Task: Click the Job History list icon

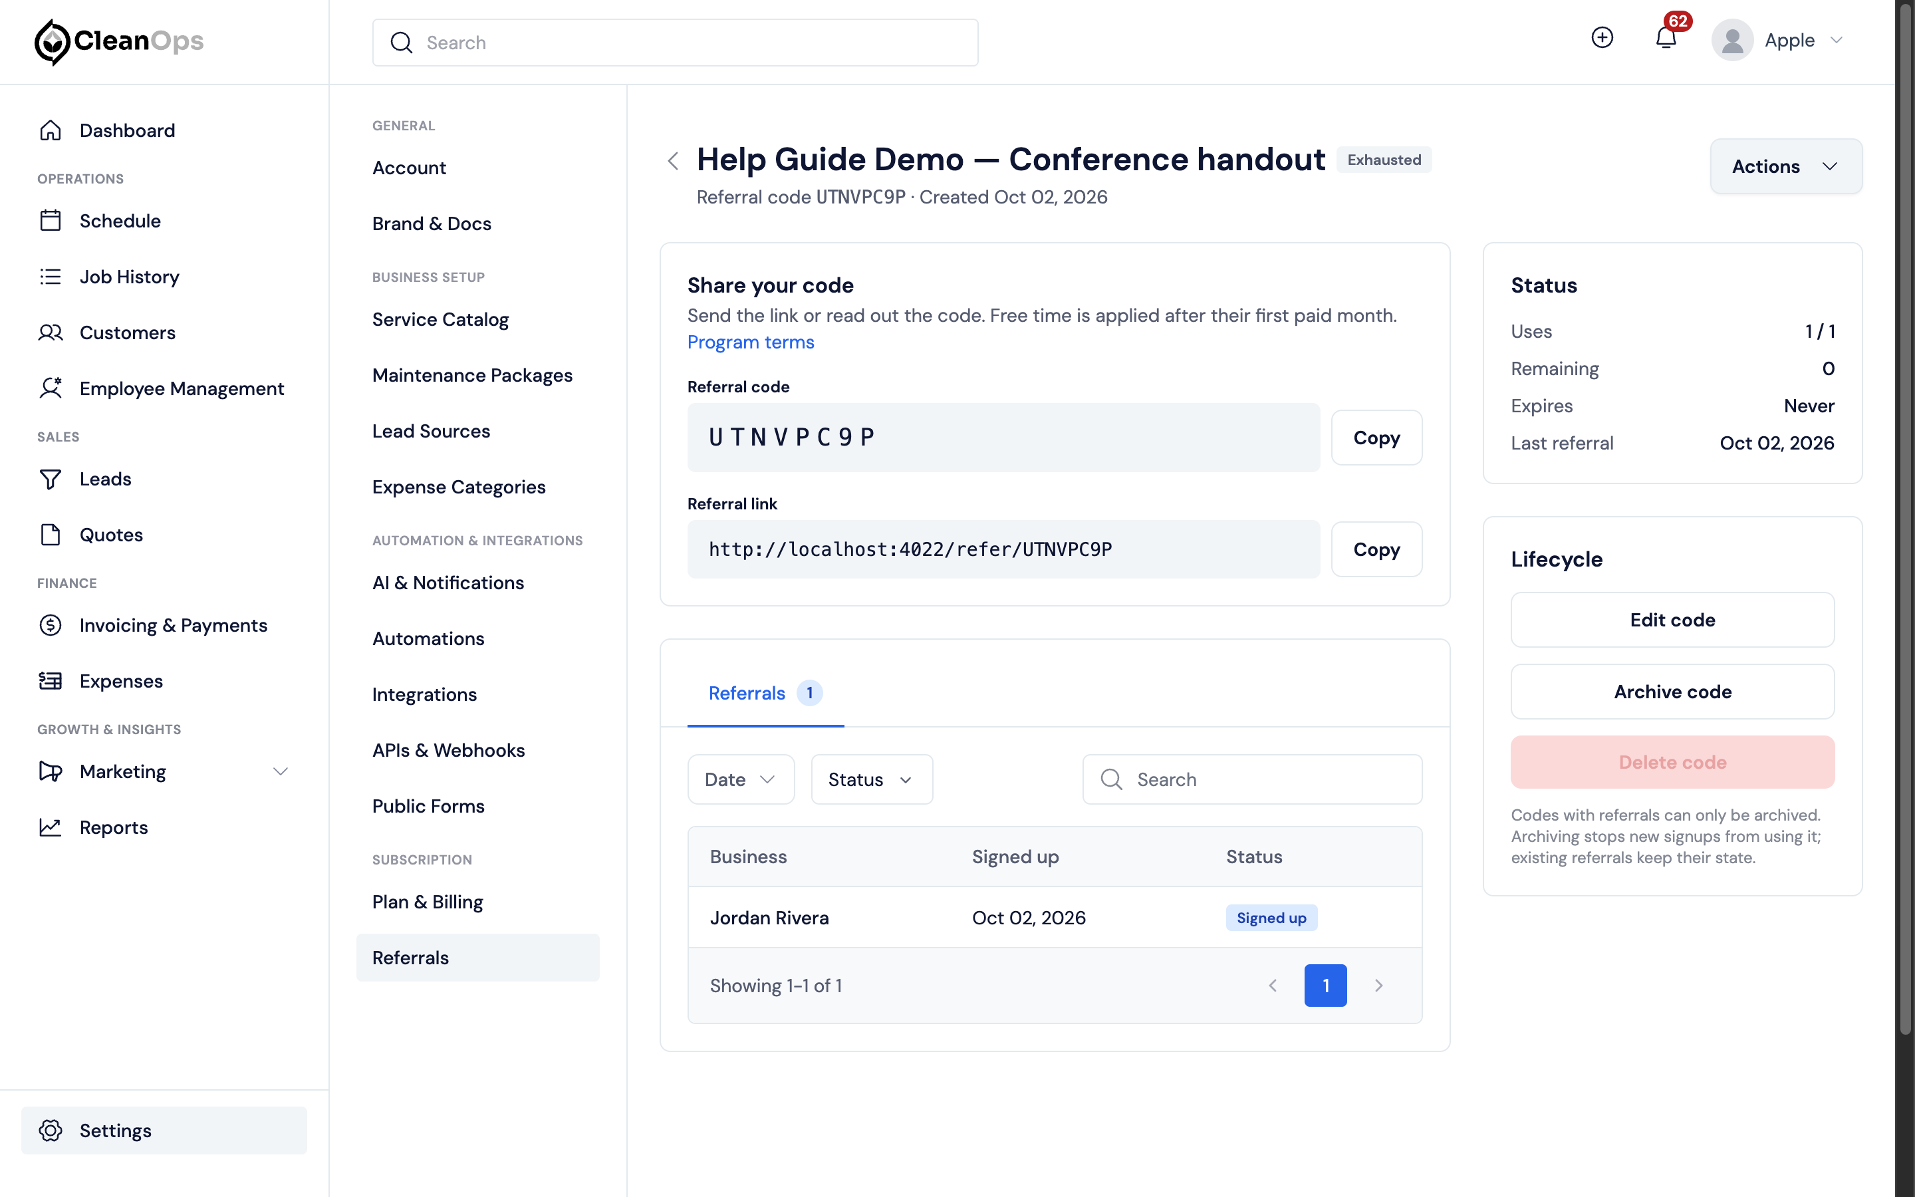Action: pos(51,276)
